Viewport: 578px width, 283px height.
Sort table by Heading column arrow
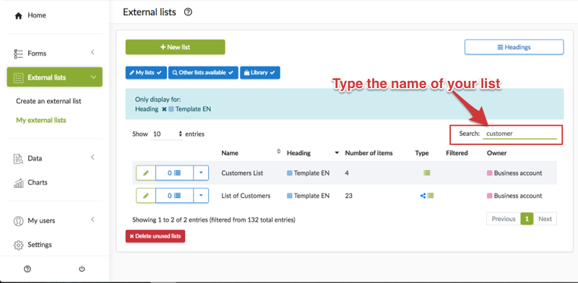pos(337,153)
